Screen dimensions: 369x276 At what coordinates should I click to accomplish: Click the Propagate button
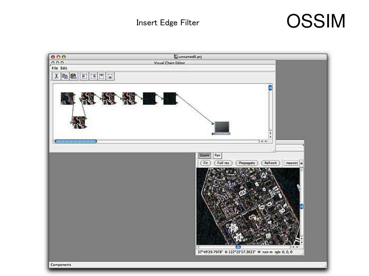tap(246, 163)
